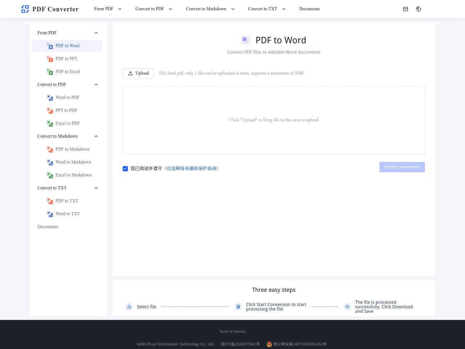
Task: Open the 信息网络传播权保护条例 link
Action: pyautogui.click(x=191, y=169)
